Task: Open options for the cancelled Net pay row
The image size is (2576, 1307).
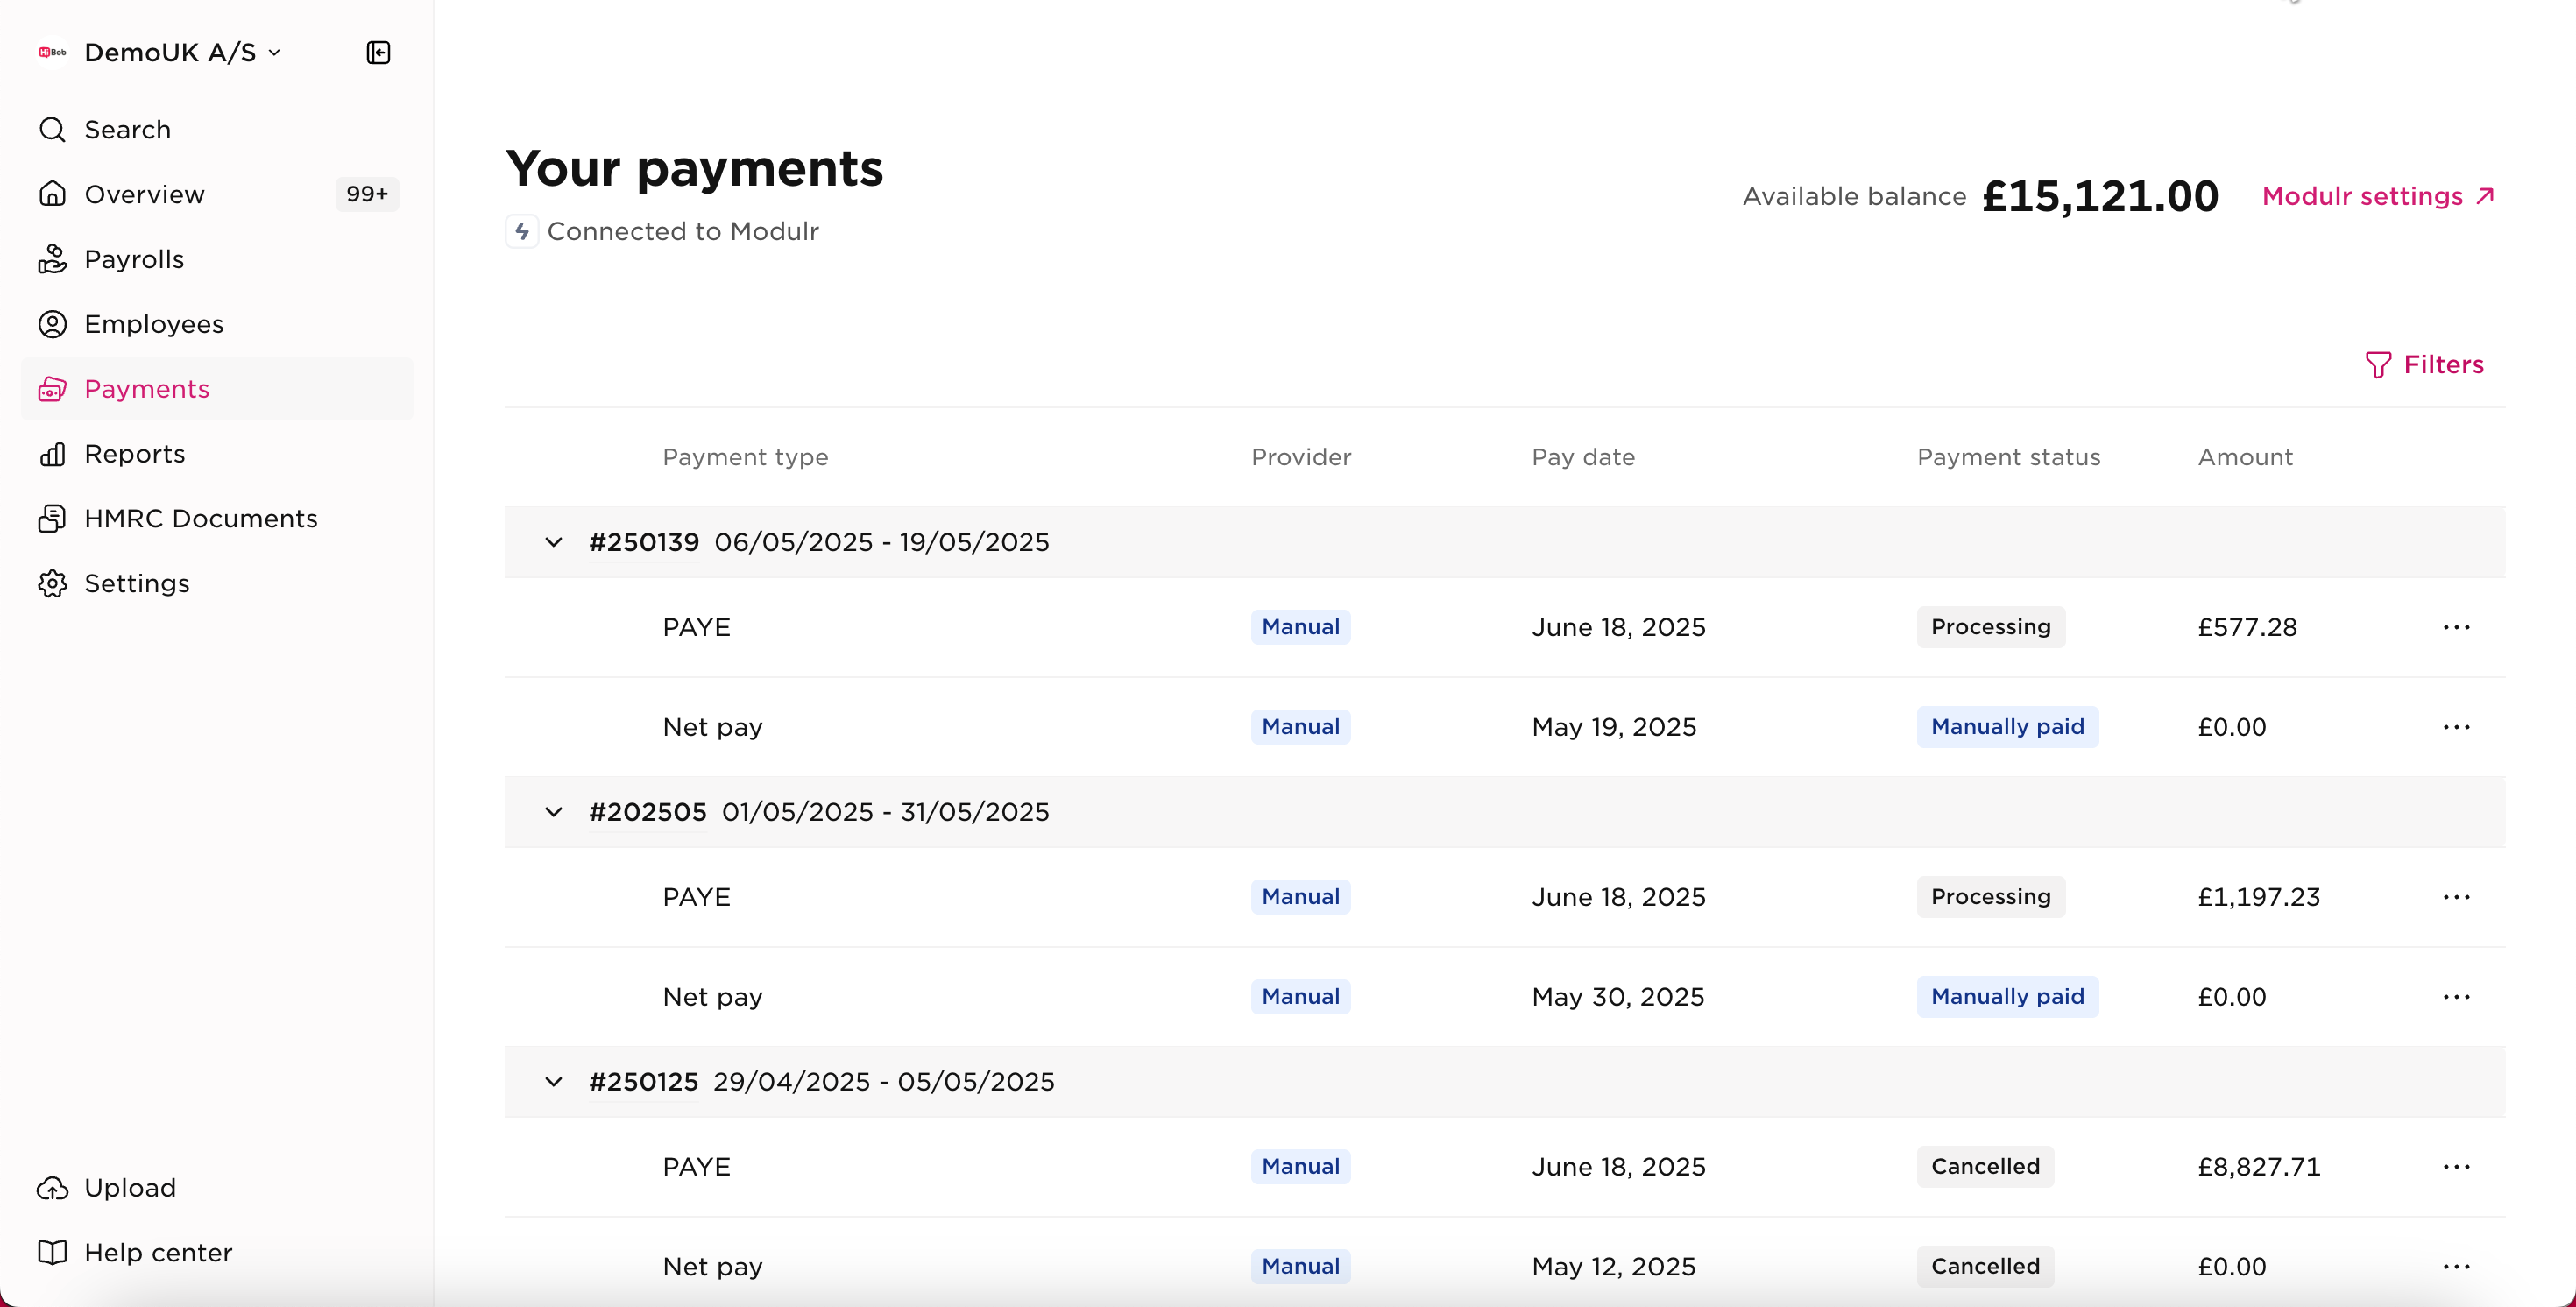Action: [x=2458, y=1266]
